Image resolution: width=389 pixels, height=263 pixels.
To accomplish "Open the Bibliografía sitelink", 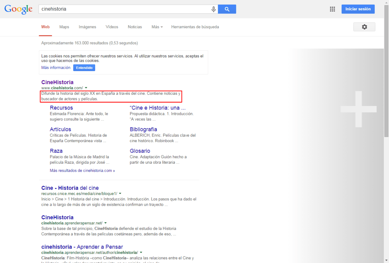I will [143, 129].
